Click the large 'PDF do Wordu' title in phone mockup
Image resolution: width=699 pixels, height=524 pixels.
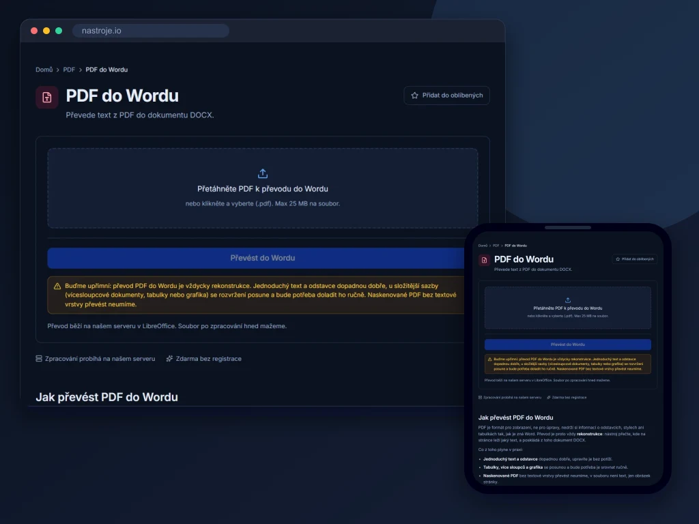point(524,259)
